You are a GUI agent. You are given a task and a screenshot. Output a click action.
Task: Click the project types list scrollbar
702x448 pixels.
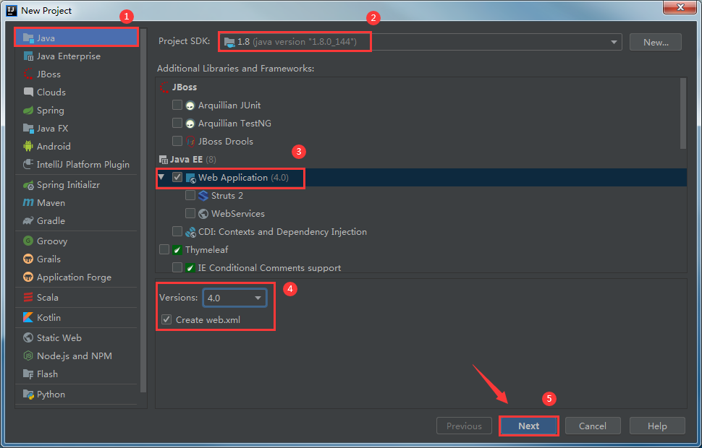click(x=143, y=210)
